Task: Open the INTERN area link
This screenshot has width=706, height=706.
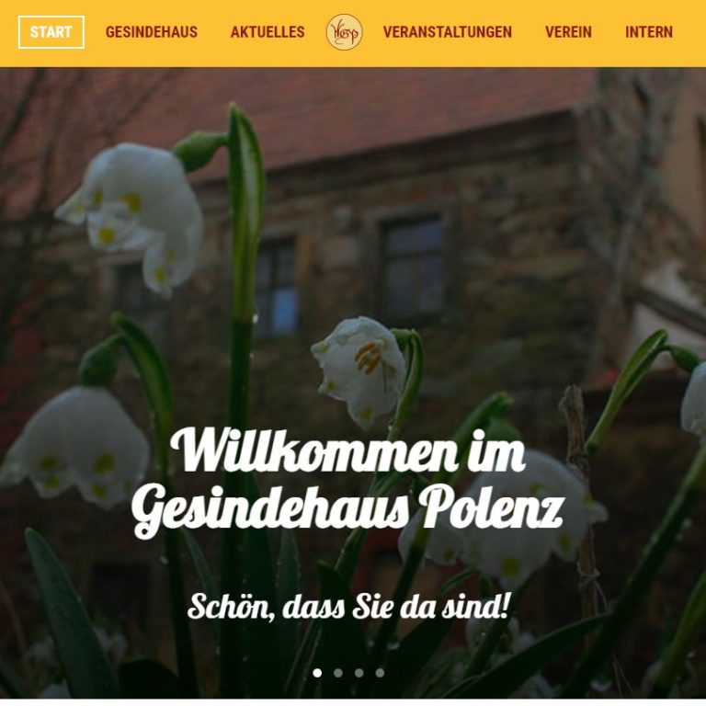Action: click(649, 32)
